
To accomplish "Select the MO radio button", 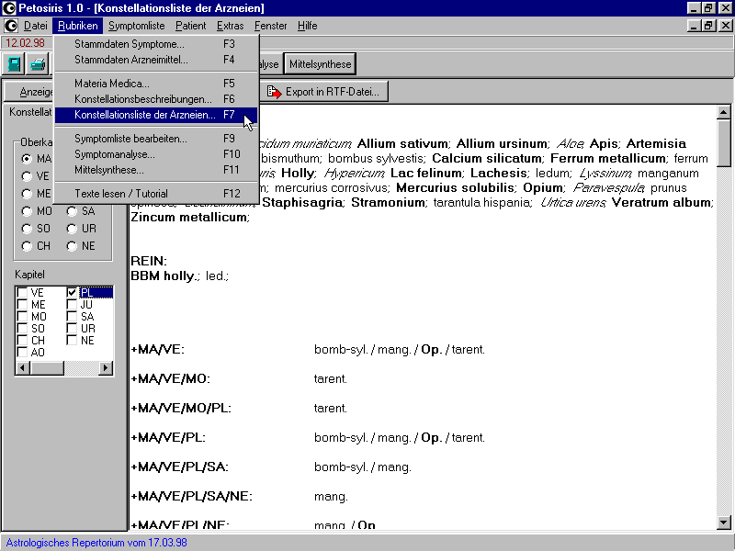I will point(27,211).
